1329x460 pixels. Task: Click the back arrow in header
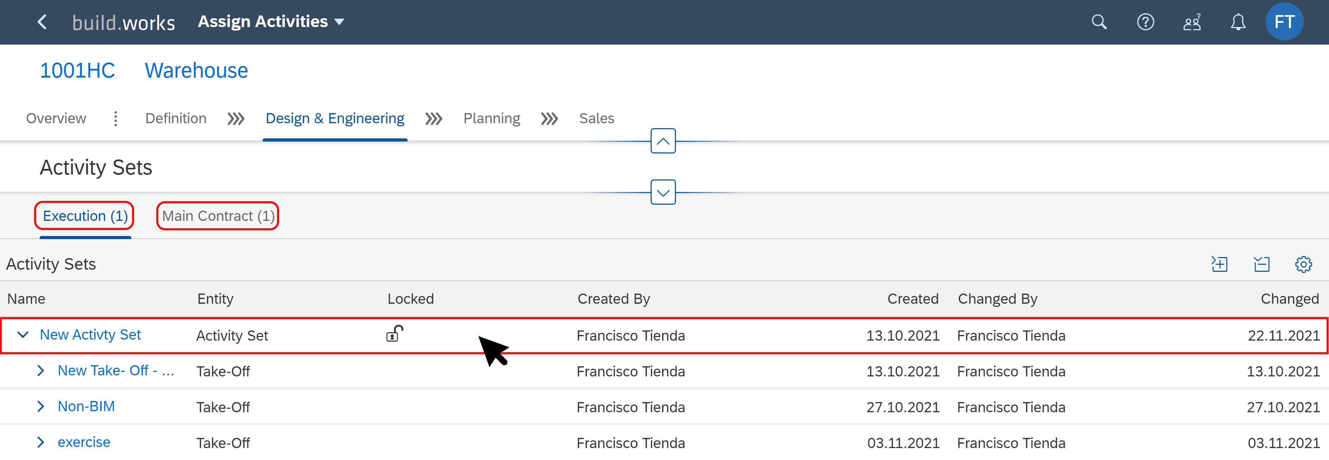pos(42,22)
